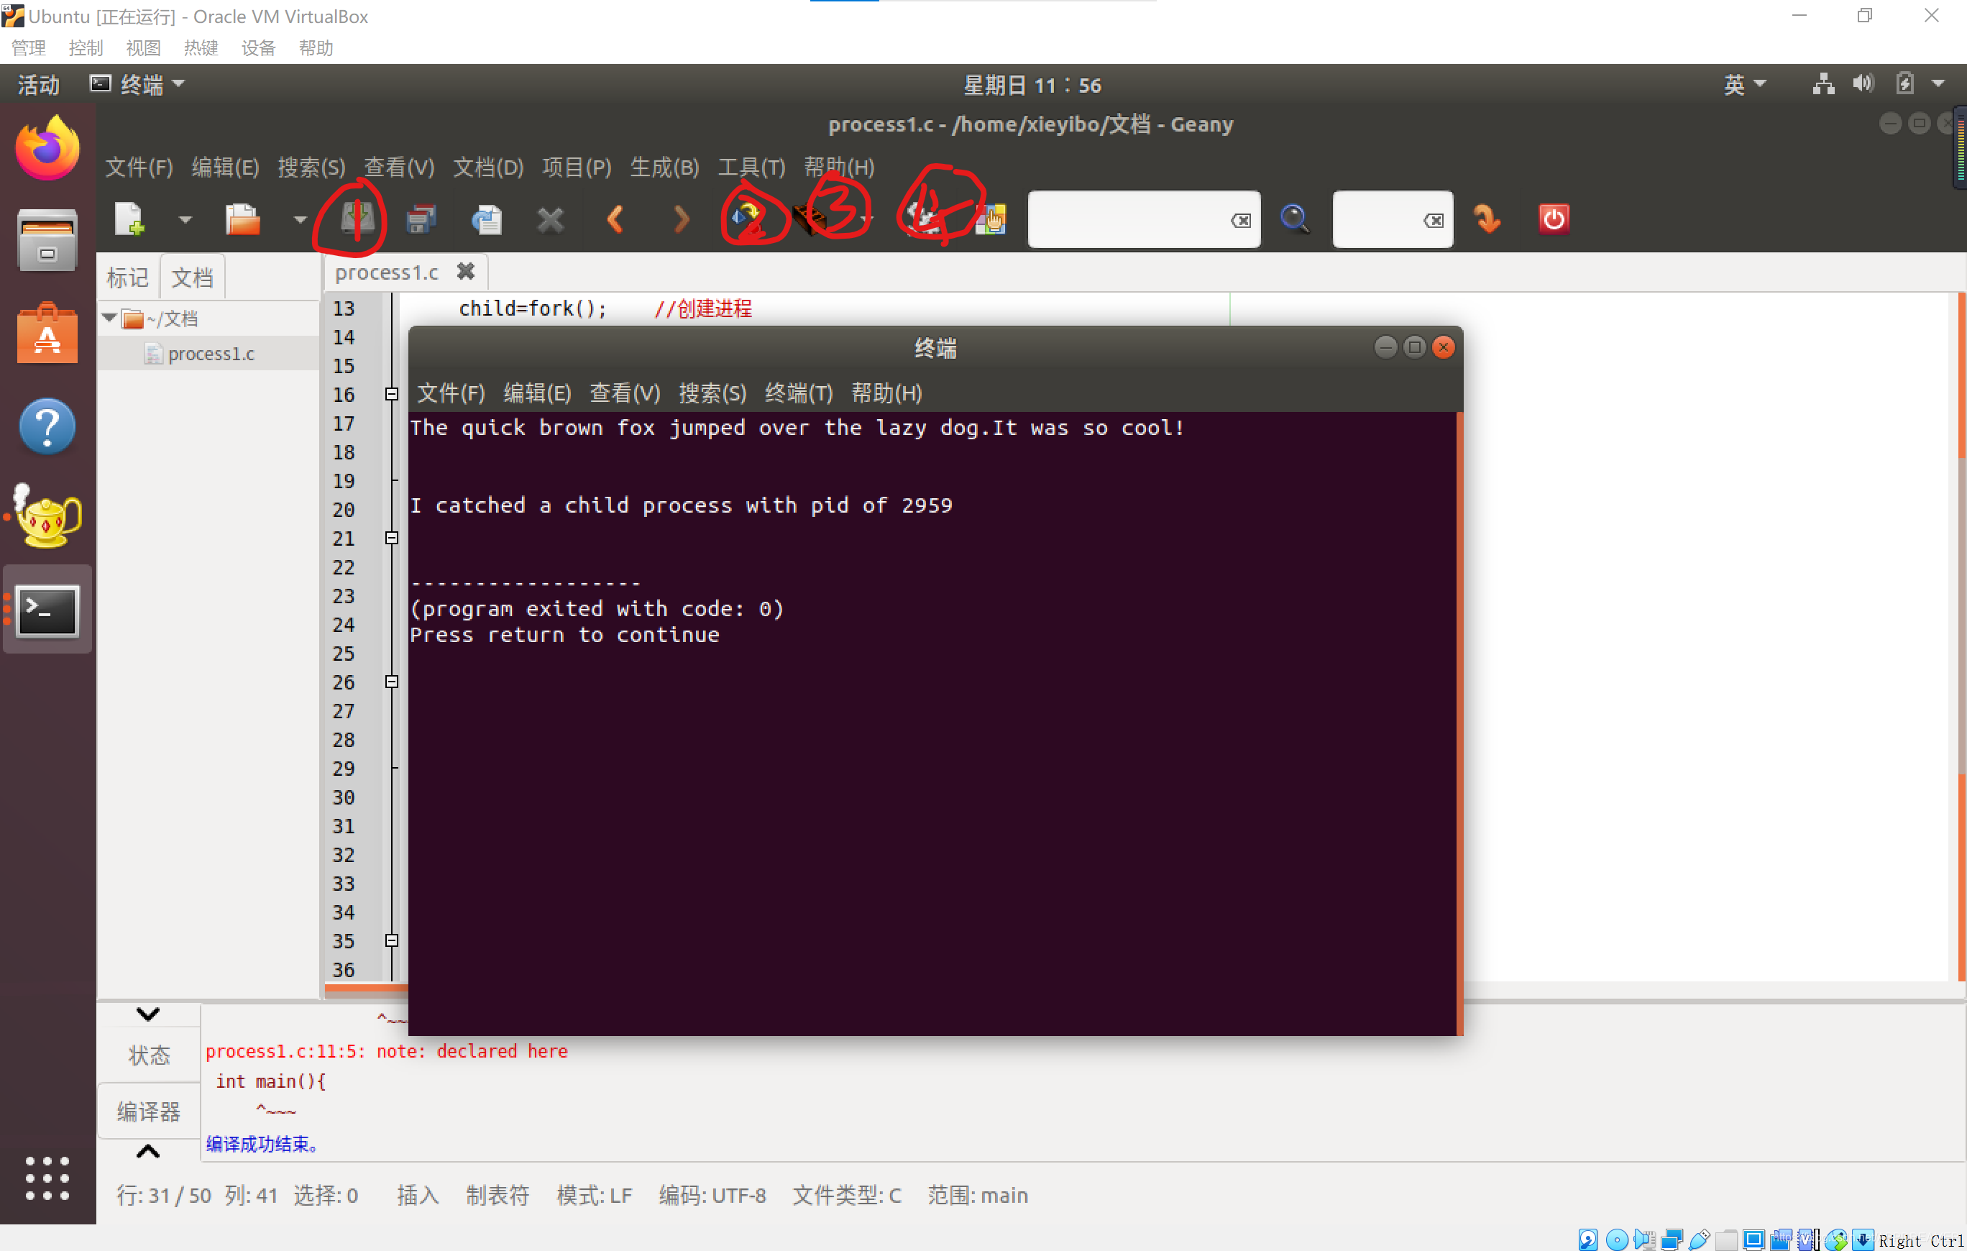Select the process1.c editor tab
This screenshot has width=1967, height=1251.
386,272
